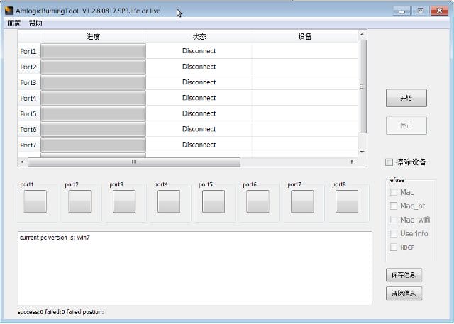The height and width of the screenshot is (324, 454).
Task: Click the Disconnect status of Port3
Action: coord(199,82)
